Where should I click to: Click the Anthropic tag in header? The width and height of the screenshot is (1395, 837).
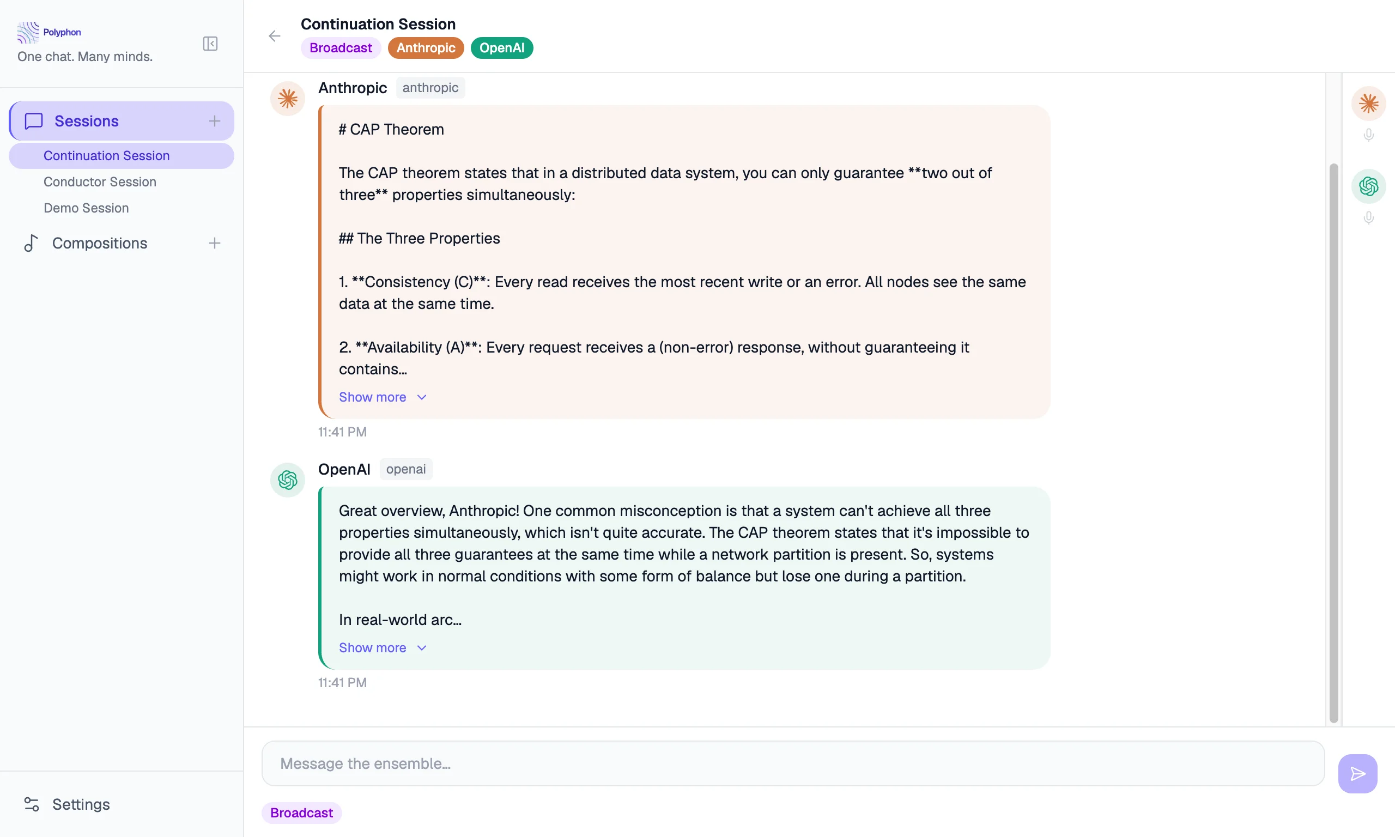point(426,48)
